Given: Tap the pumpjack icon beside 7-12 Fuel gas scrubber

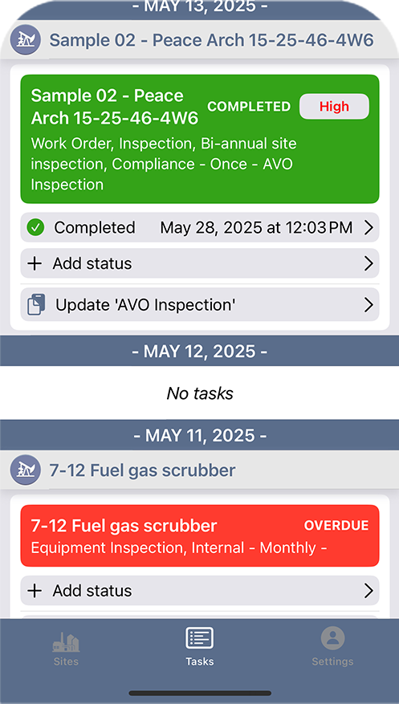Looking at the screenshot, I should (x=26, y=470).
